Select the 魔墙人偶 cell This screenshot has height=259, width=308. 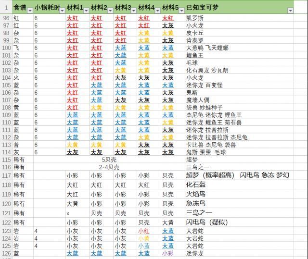pyautogui.click(x=239, y=100)
